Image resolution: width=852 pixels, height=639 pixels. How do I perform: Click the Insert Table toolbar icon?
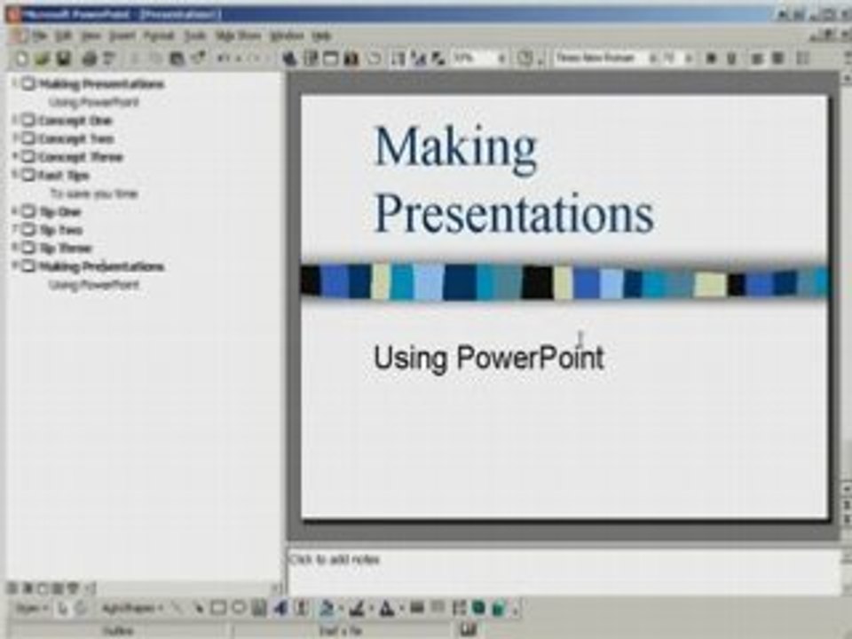tap(331, 59)
